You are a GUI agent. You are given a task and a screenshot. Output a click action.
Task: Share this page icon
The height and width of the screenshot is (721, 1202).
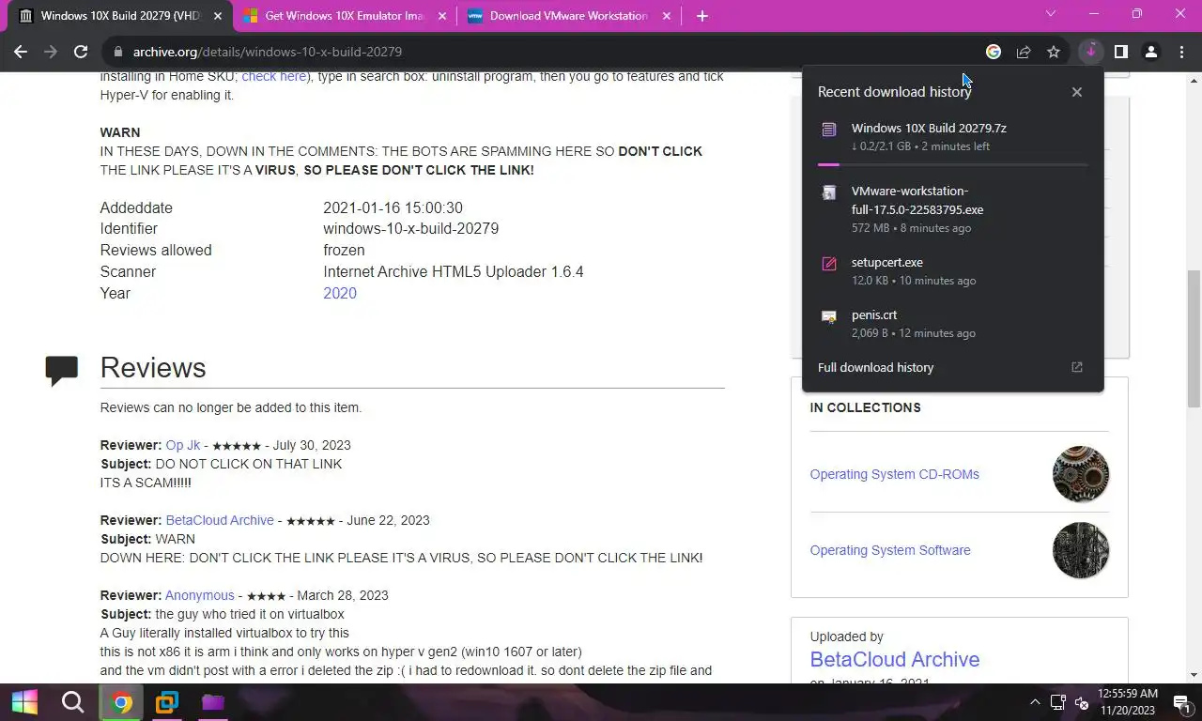click(1024, 52)
